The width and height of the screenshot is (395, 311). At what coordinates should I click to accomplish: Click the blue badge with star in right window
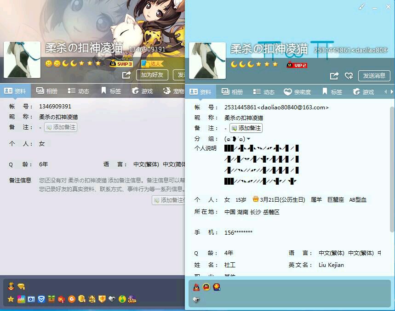[217, 287]
